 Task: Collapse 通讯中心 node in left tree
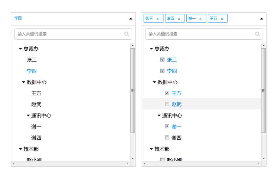pyautogui.click(x=28, y=116)
